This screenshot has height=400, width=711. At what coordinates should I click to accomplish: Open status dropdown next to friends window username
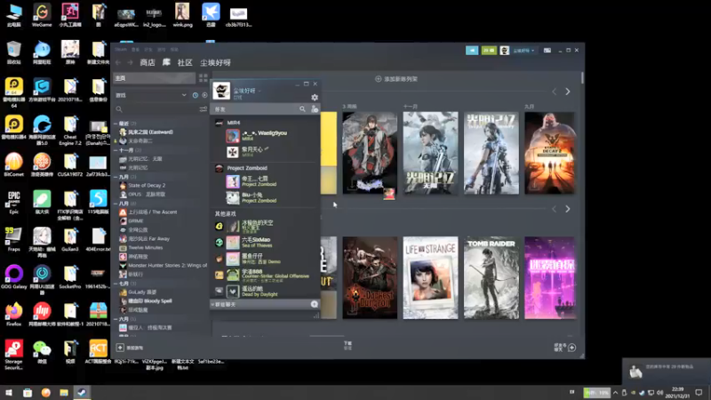click(x=260, y=91)
